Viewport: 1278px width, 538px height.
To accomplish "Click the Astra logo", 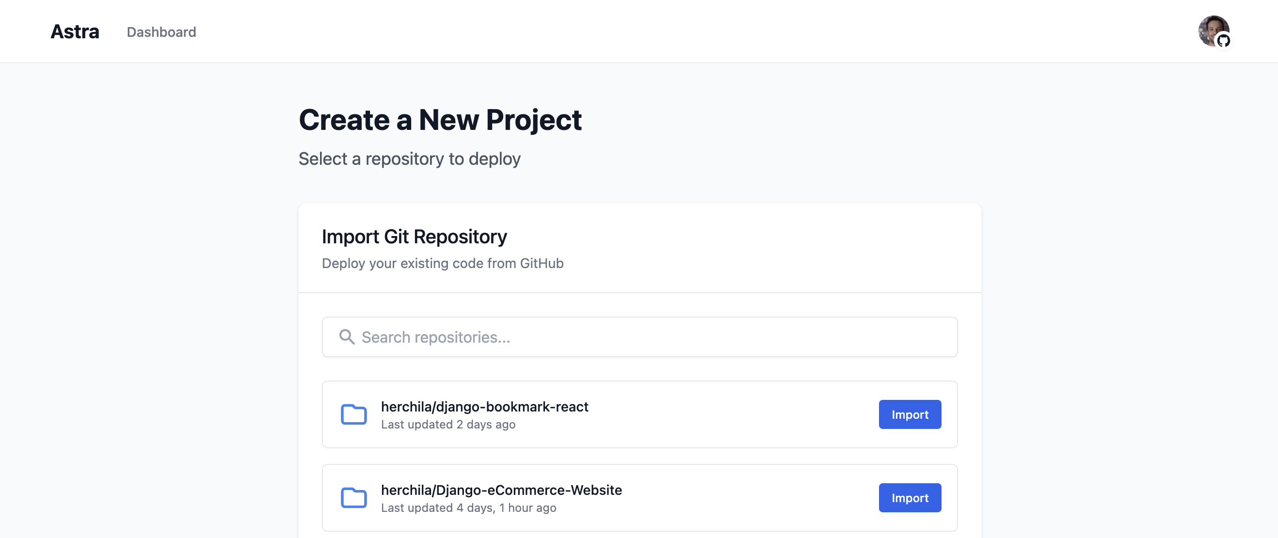I will (75, 32).
